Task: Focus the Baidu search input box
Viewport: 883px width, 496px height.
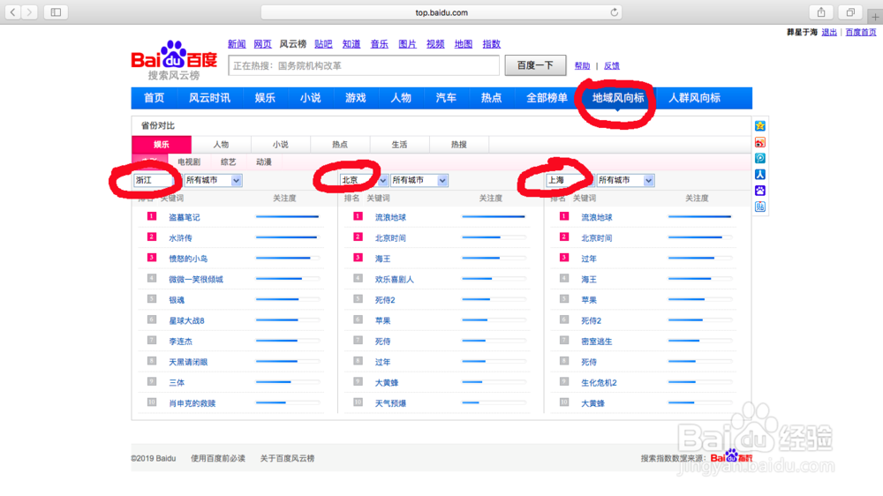Action: (364, 65)
